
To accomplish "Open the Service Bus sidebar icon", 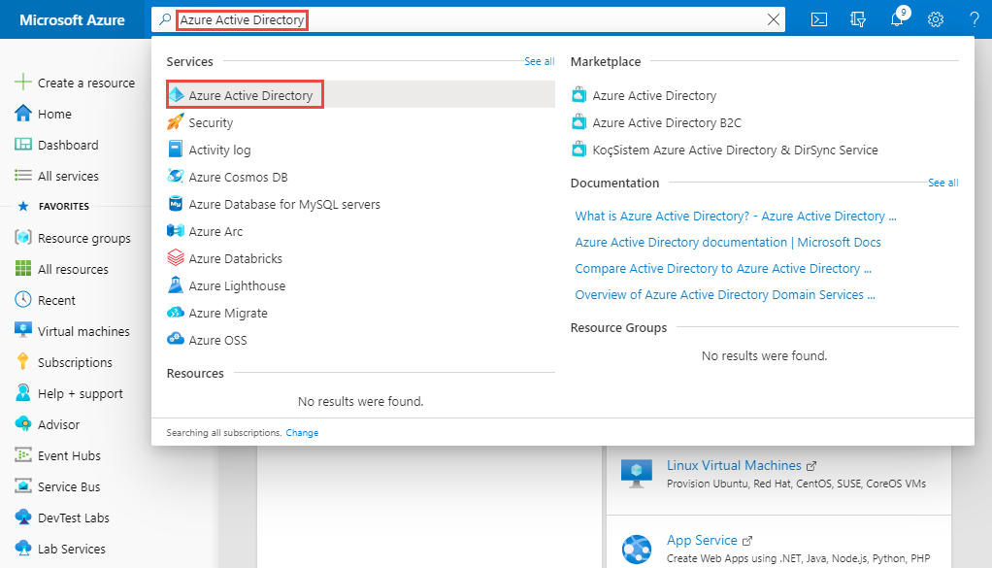I will [x=21, y=486].
